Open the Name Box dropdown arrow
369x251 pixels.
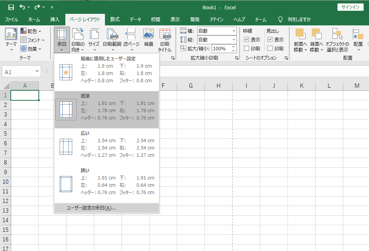point(37,71)
